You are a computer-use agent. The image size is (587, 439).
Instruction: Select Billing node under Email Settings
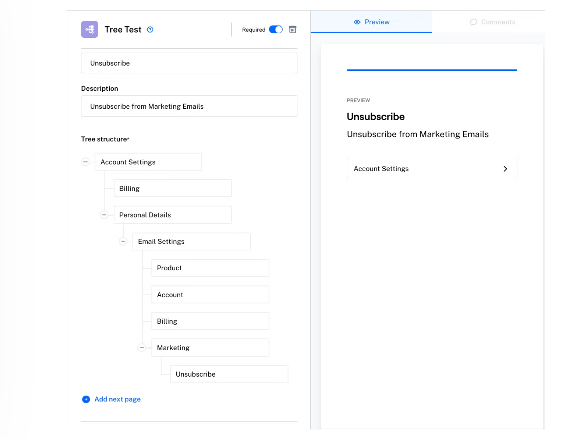coord(210,321)
